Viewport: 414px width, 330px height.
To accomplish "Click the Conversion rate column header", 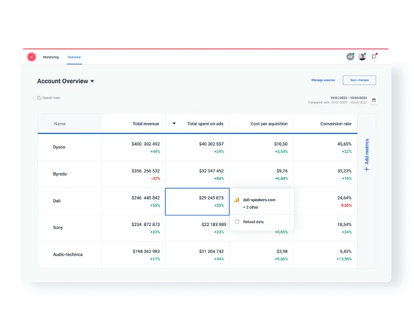I will click(325, 124).
